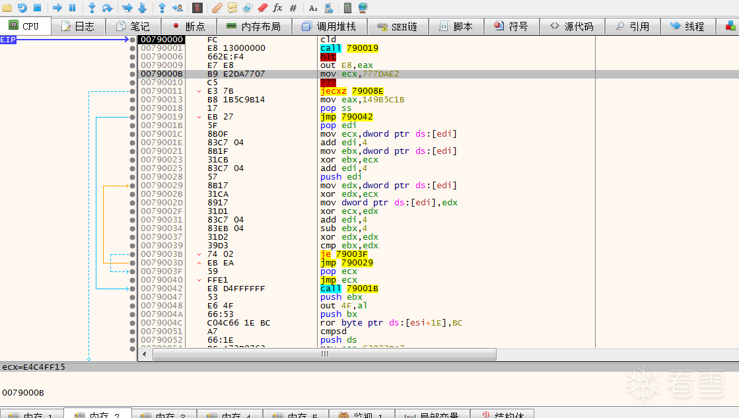Go to the 调用堆栈 call stack tab

click(x=328, y=26)
